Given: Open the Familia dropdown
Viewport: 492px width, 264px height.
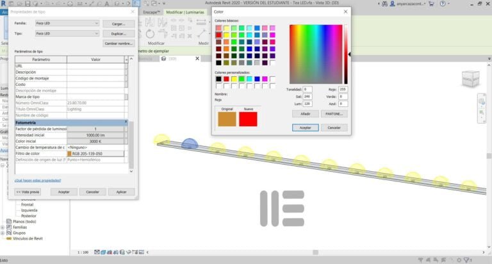Looking at the screenshot, I should pos(67,24).
